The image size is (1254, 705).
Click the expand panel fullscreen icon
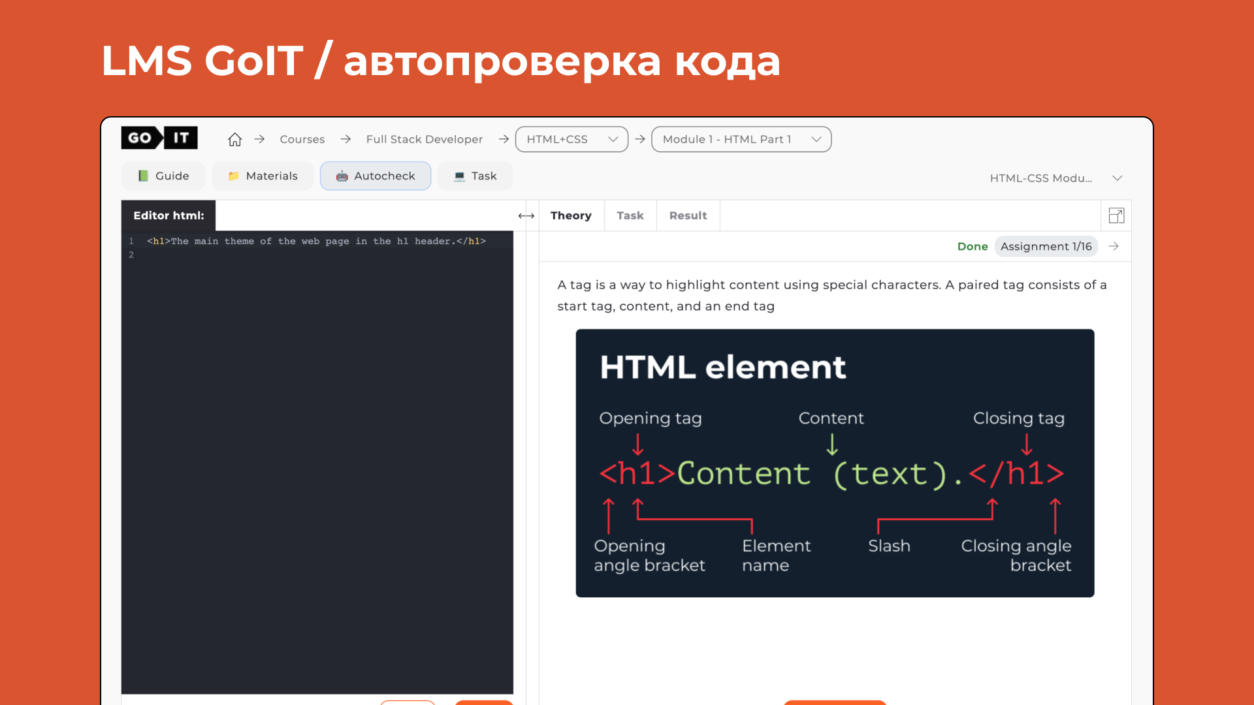pyautogui.click(x=1116, y=215)
